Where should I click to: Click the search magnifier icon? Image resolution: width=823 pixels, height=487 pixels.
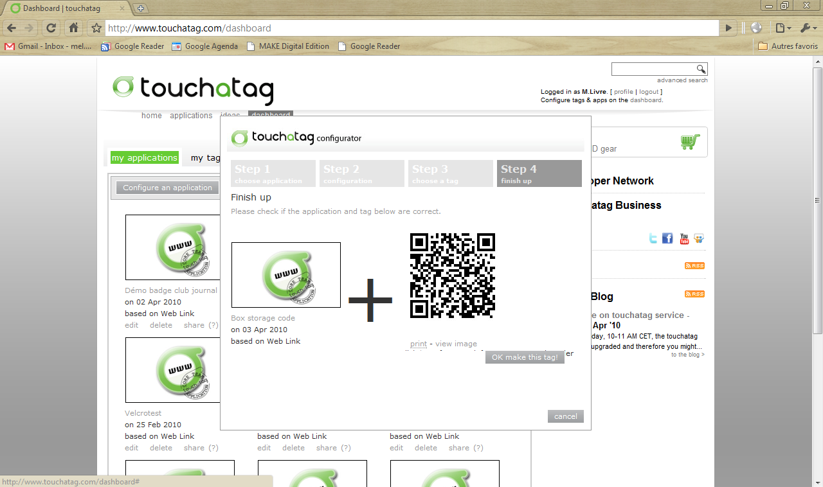[x=701, y=69]
